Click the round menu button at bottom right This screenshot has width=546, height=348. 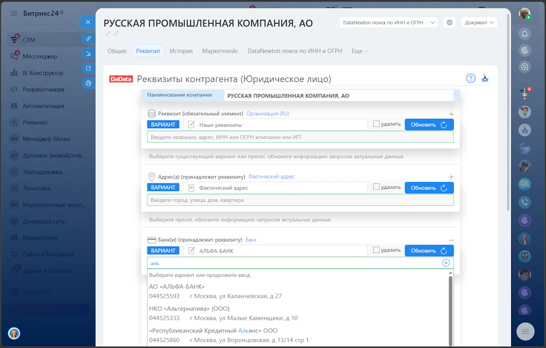[x=526, y=331]
